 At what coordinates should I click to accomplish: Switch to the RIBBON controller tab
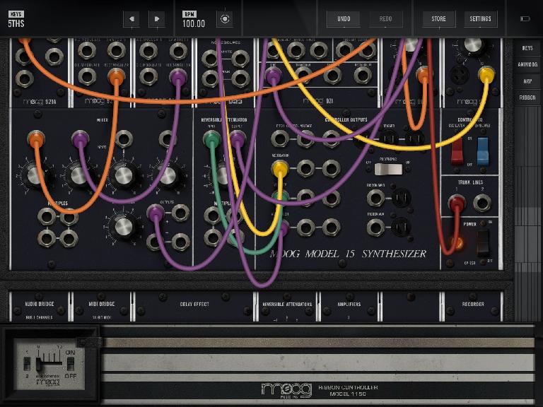527,98
